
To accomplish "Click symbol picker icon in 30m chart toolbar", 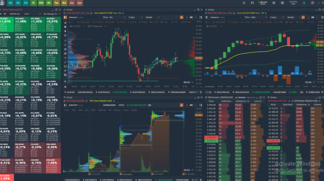I will pos(207,17).
